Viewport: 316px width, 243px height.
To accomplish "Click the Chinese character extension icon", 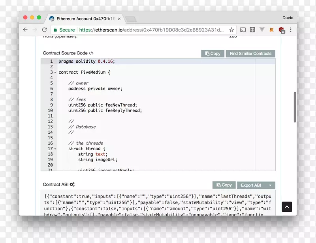I will pos(252,30).
